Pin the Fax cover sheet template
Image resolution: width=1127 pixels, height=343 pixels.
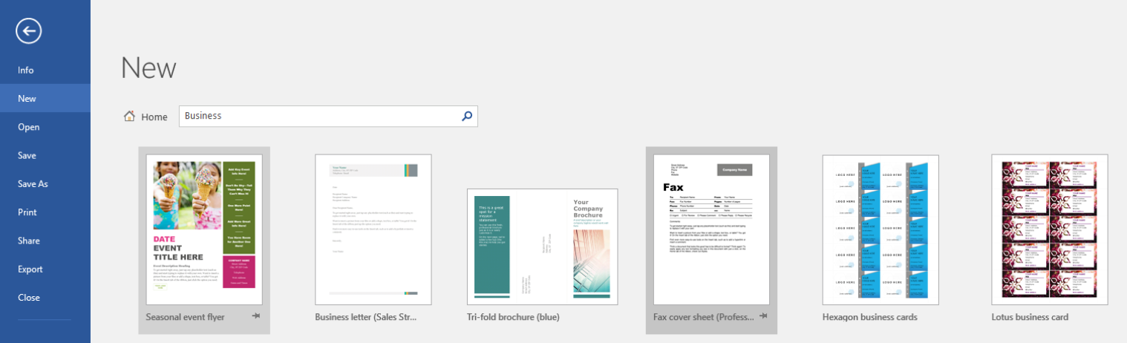(763, 317)
